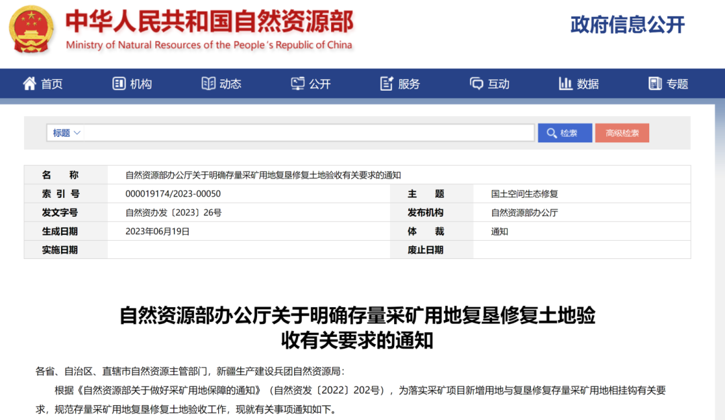Image resolution: width=725 pixels, height=420 pixels.
Task: Click the chat bubble icon for 互动
Action: (x=477, y=84)
